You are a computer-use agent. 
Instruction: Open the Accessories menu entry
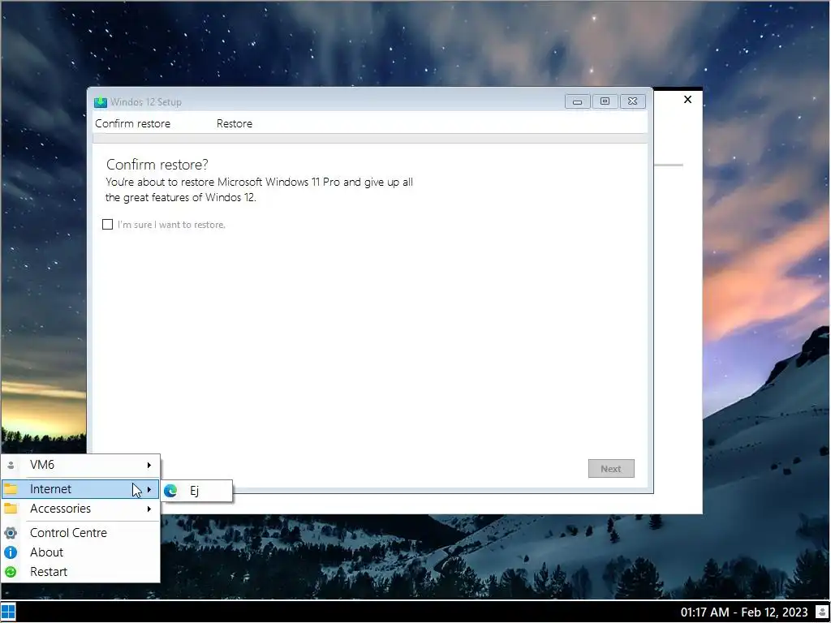(x=80, y=509)
